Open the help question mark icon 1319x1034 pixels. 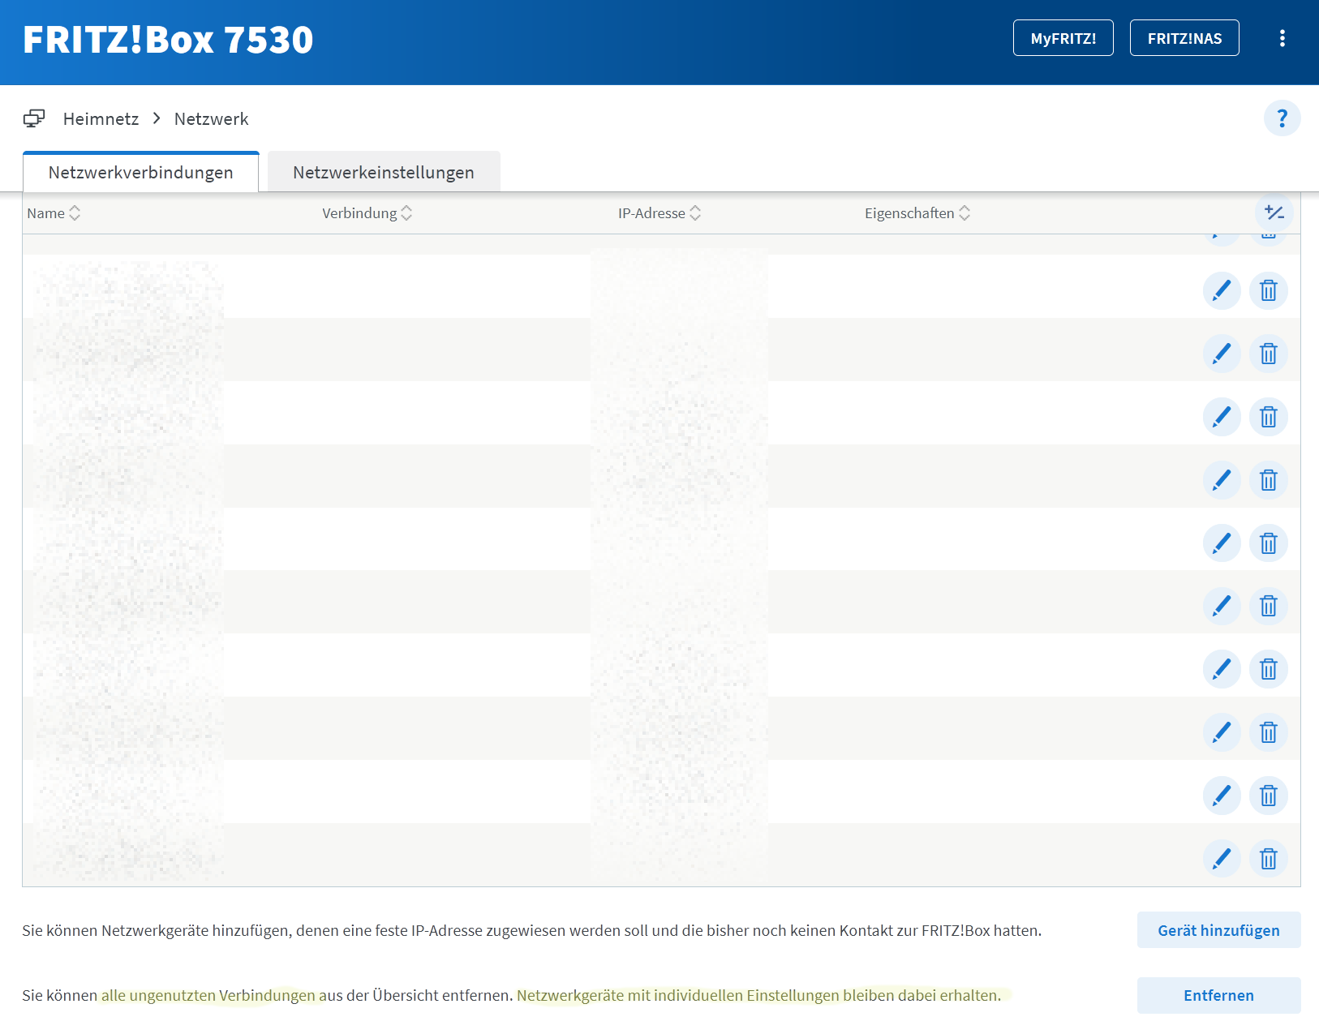1282,118
